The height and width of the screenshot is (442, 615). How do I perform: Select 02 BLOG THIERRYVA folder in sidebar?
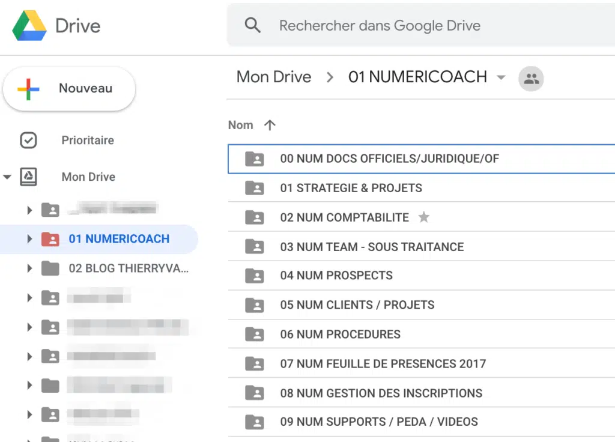coord(129,268)
